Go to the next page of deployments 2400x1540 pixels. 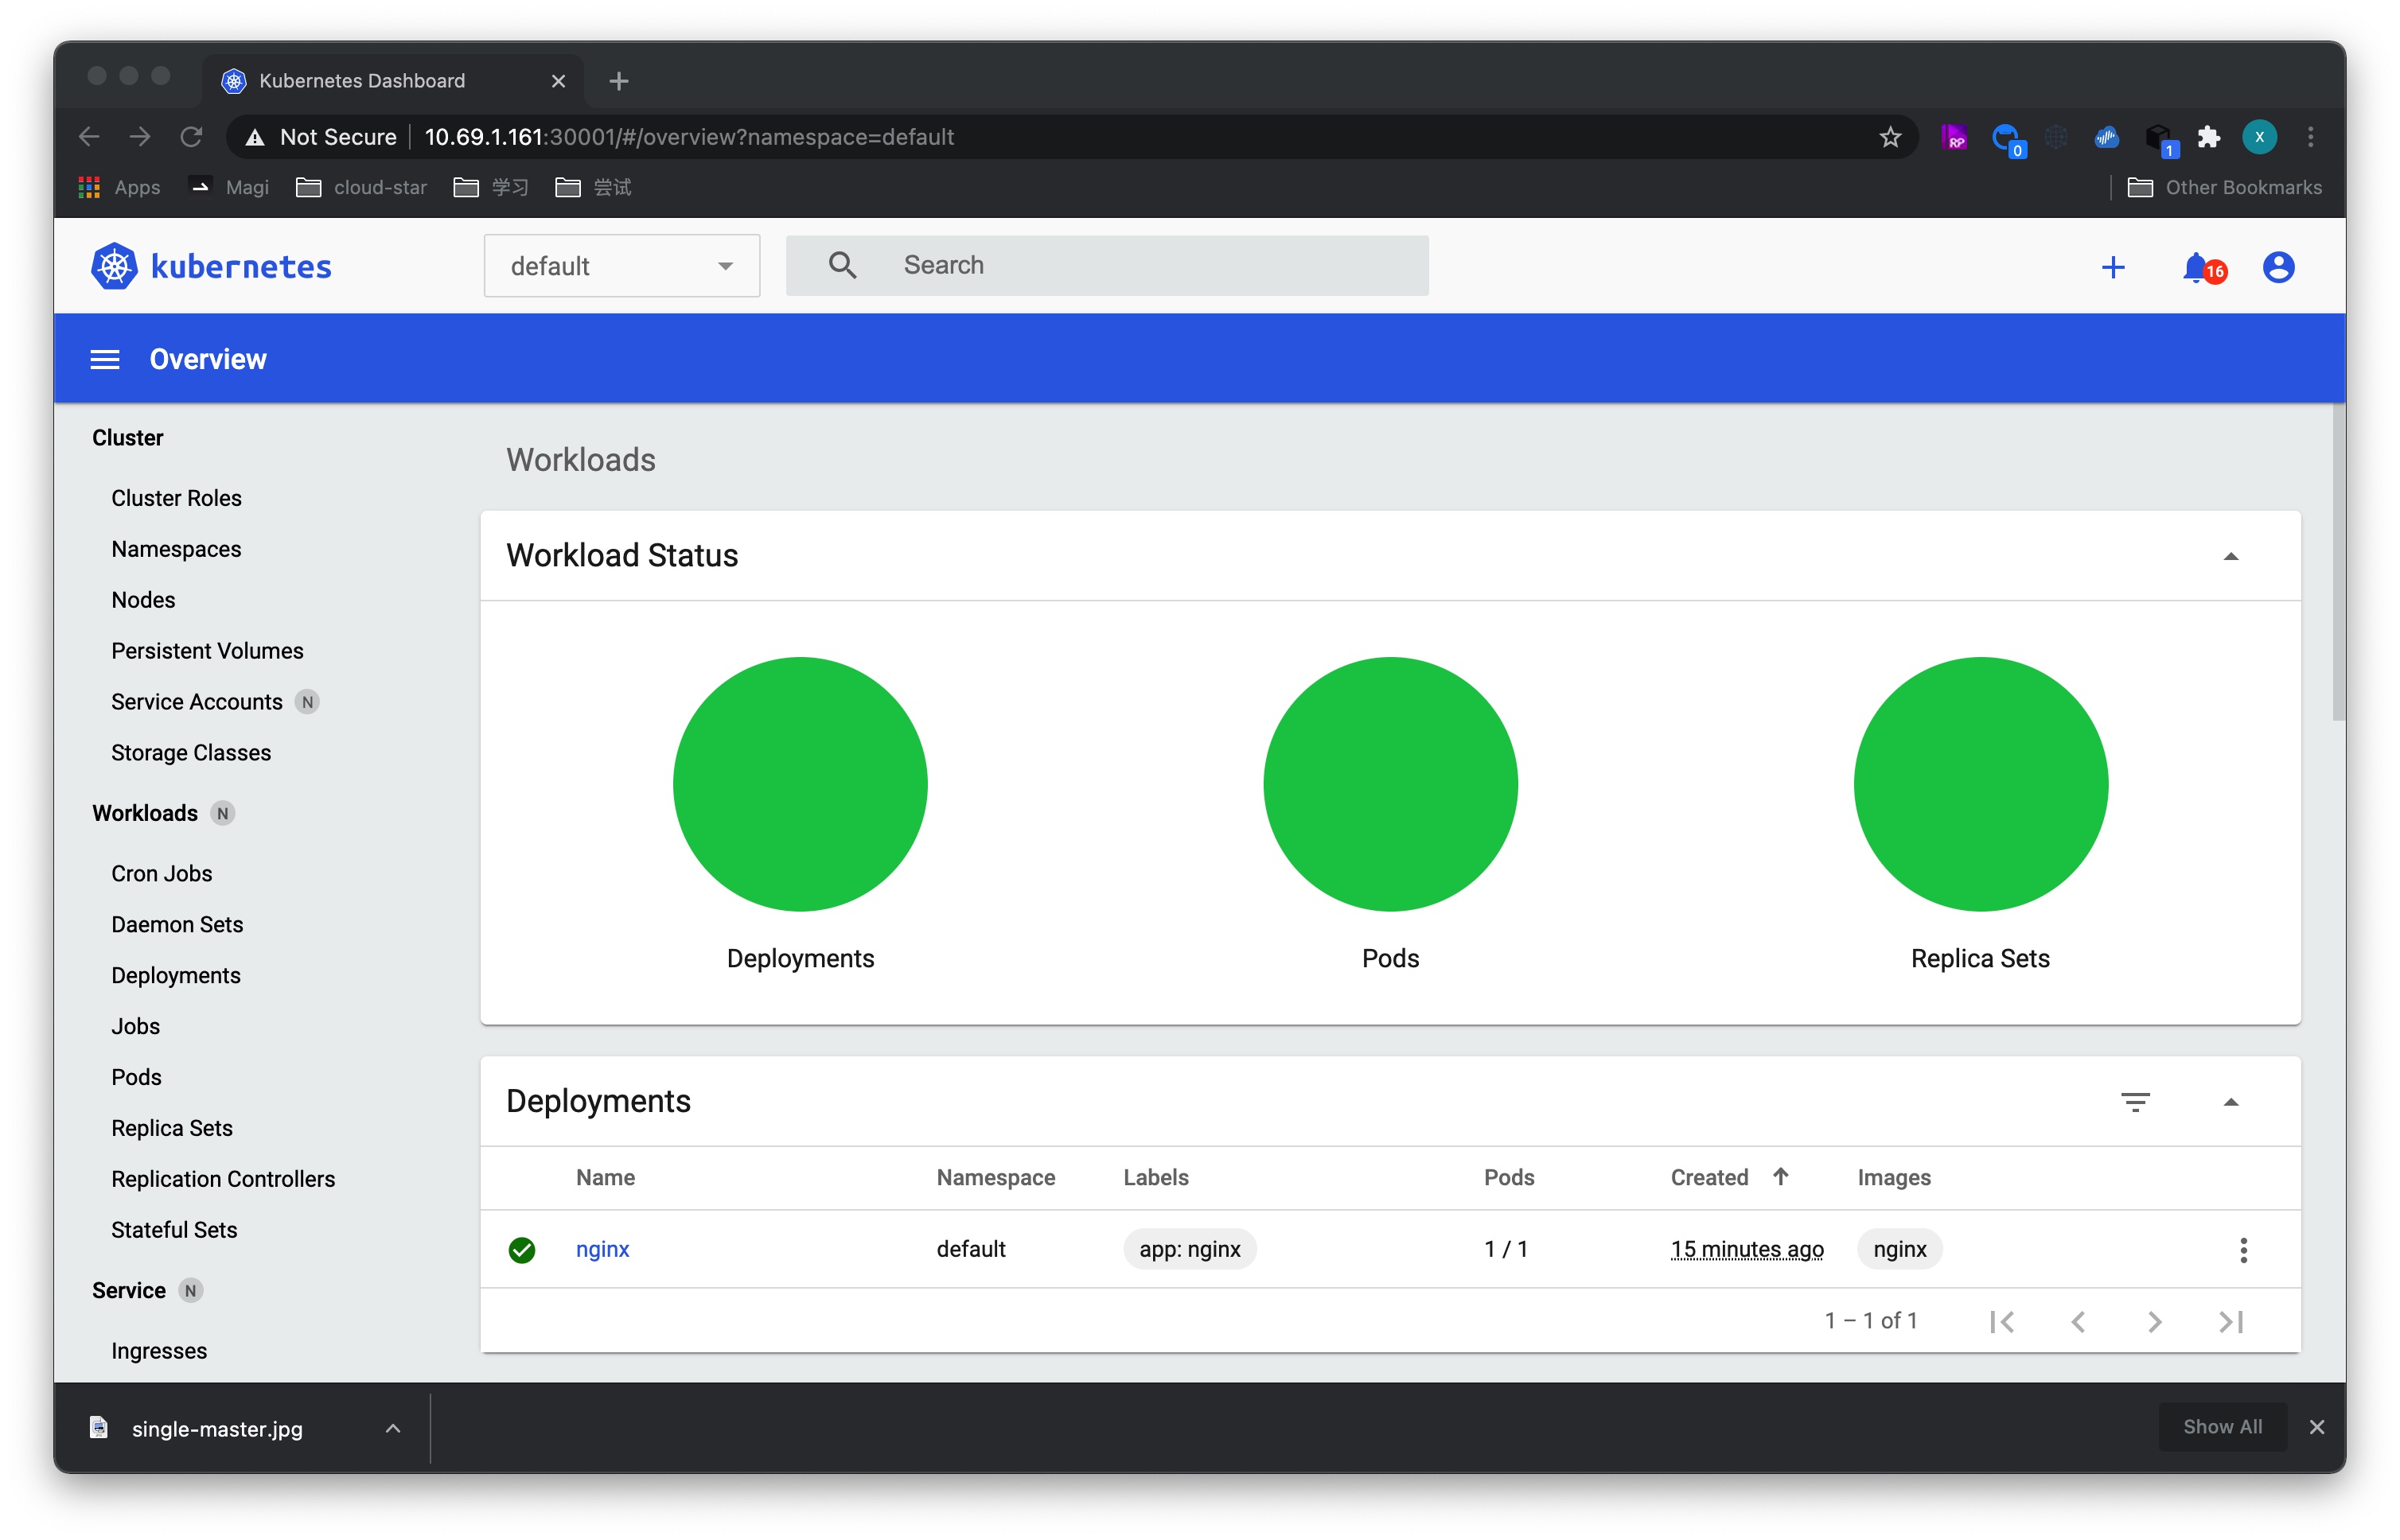(2155, 1322)
